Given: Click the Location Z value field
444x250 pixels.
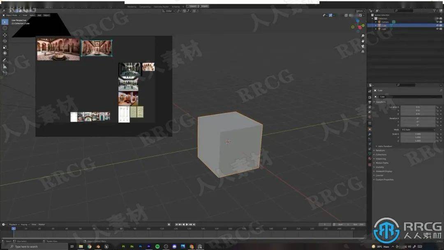Looking at the screenshot, I should coord(418,114).
